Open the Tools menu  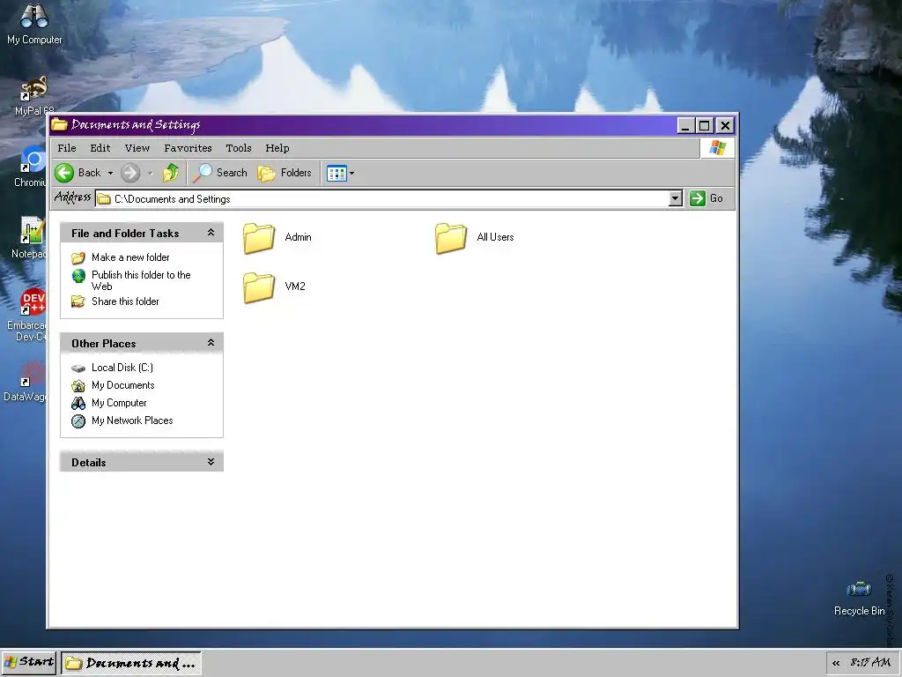[239, 148]
